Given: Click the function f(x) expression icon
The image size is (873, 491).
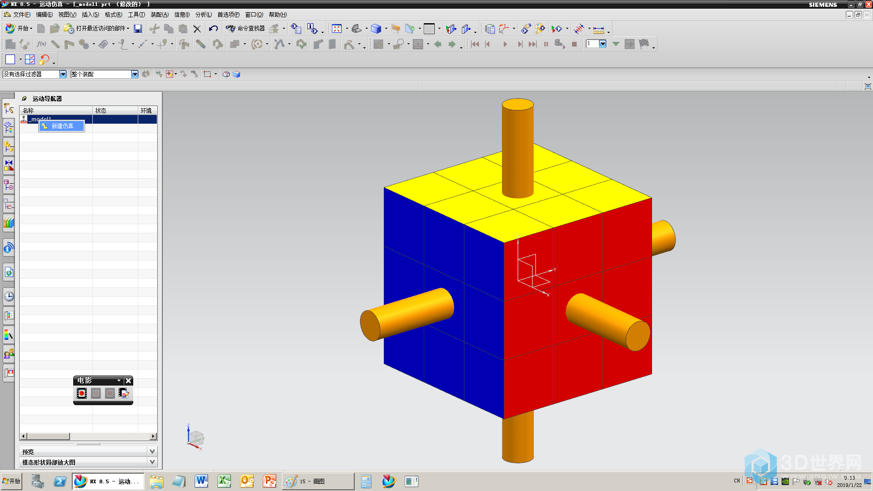Looking at the screenshot, I should click(41, 44).
